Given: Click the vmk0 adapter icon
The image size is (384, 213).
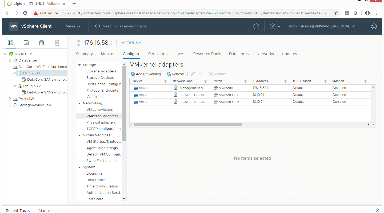Looking at the screenshot, I should click(136, 88).
